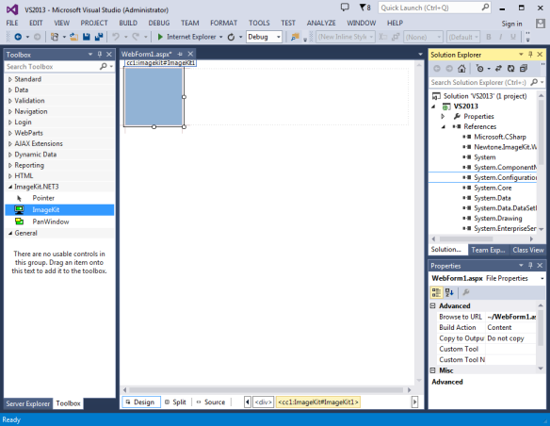Open the feedback speech bubble icon
Viewport: 550px width, 426px height.
coord(345,8)
